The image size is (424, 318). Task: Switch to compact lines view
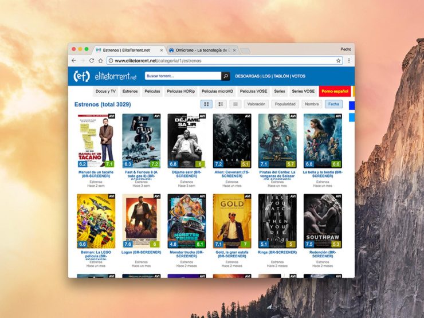click(x=235, y=104)
